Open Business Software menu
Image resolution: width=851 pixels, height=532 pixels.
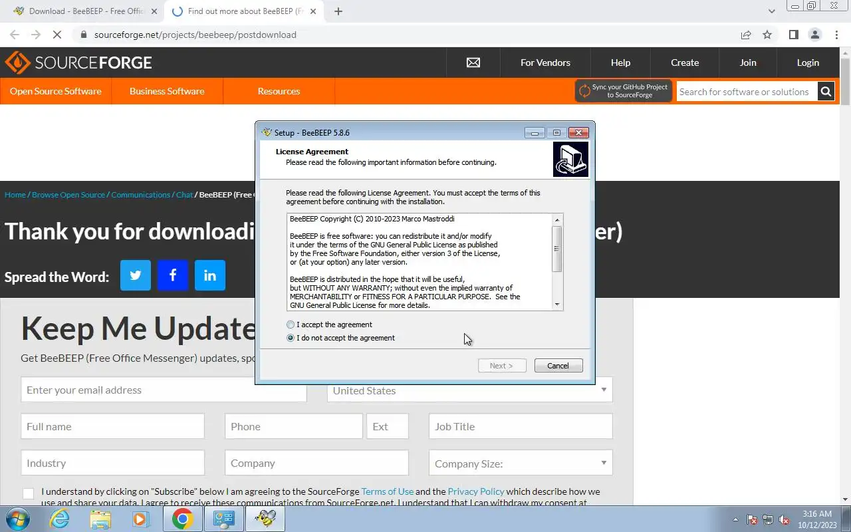tap(167, 91)
